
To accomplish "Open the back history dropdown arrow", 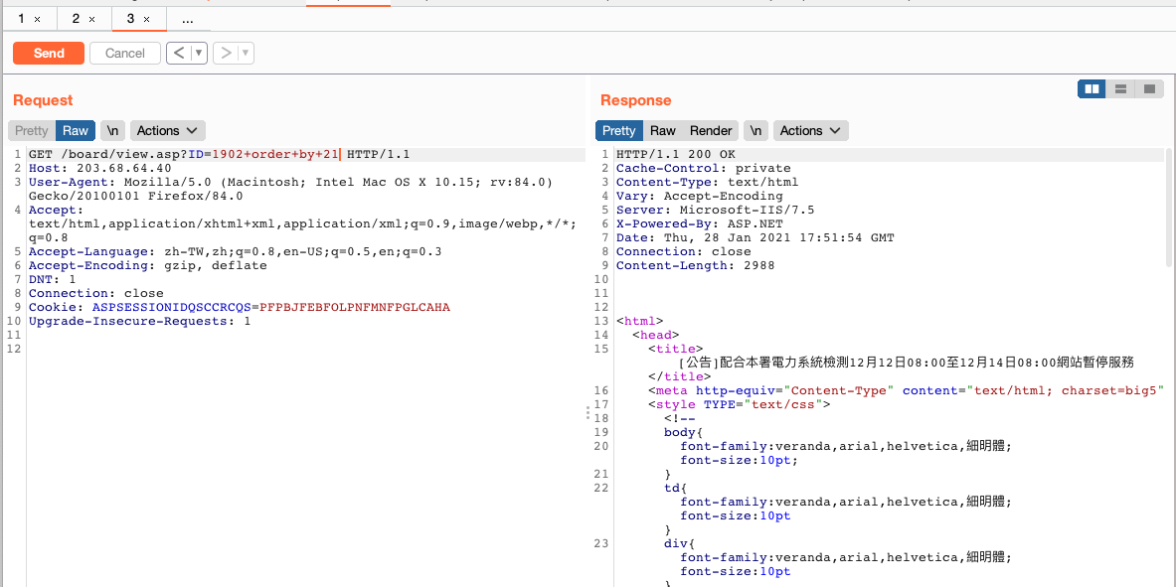I will pos(199,54).
